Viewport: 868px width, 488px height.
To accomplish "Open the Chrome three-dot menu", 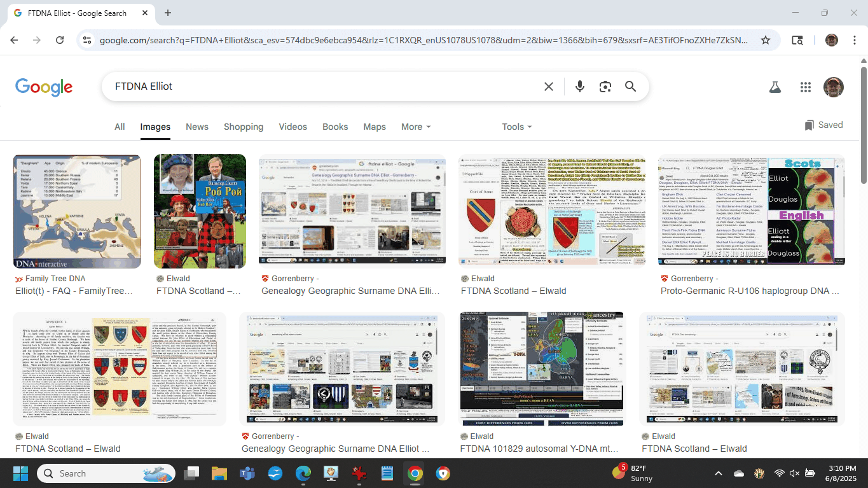I will coord(854,40).
